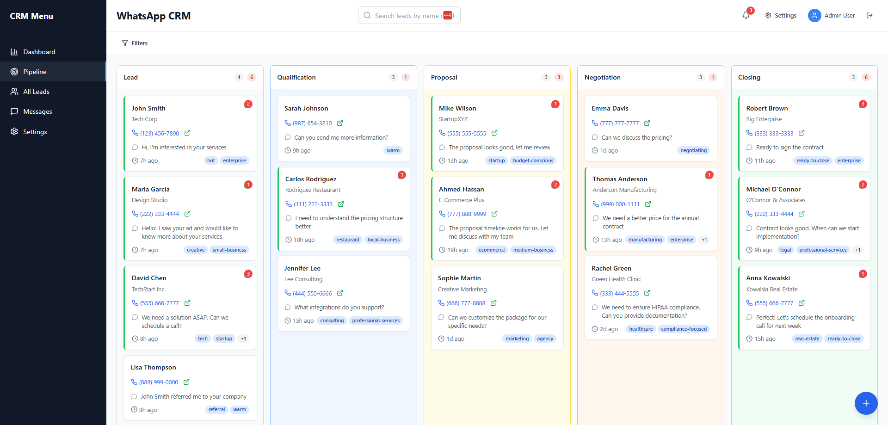Select Pipeline in the CRM Menu

(35, 72)
